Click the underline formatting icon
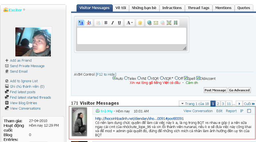The image size is (256, 142). click(119, 23)
